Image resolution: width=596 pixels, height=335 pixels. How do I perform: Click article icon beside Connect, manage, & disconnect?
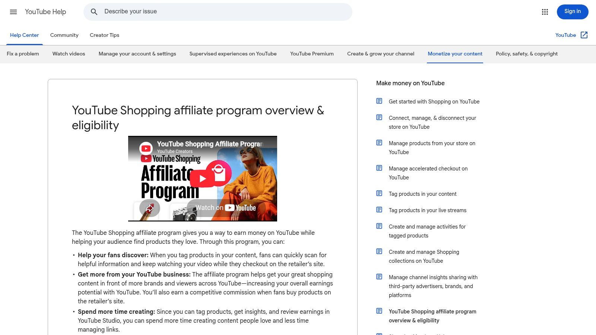coord(379,117)
